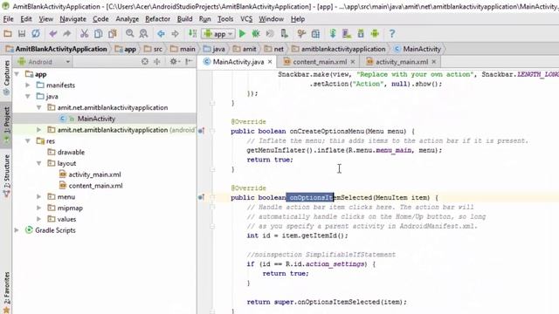Click the hide project panel icon
Screen dimensions: 559x314
pos(189,62)
